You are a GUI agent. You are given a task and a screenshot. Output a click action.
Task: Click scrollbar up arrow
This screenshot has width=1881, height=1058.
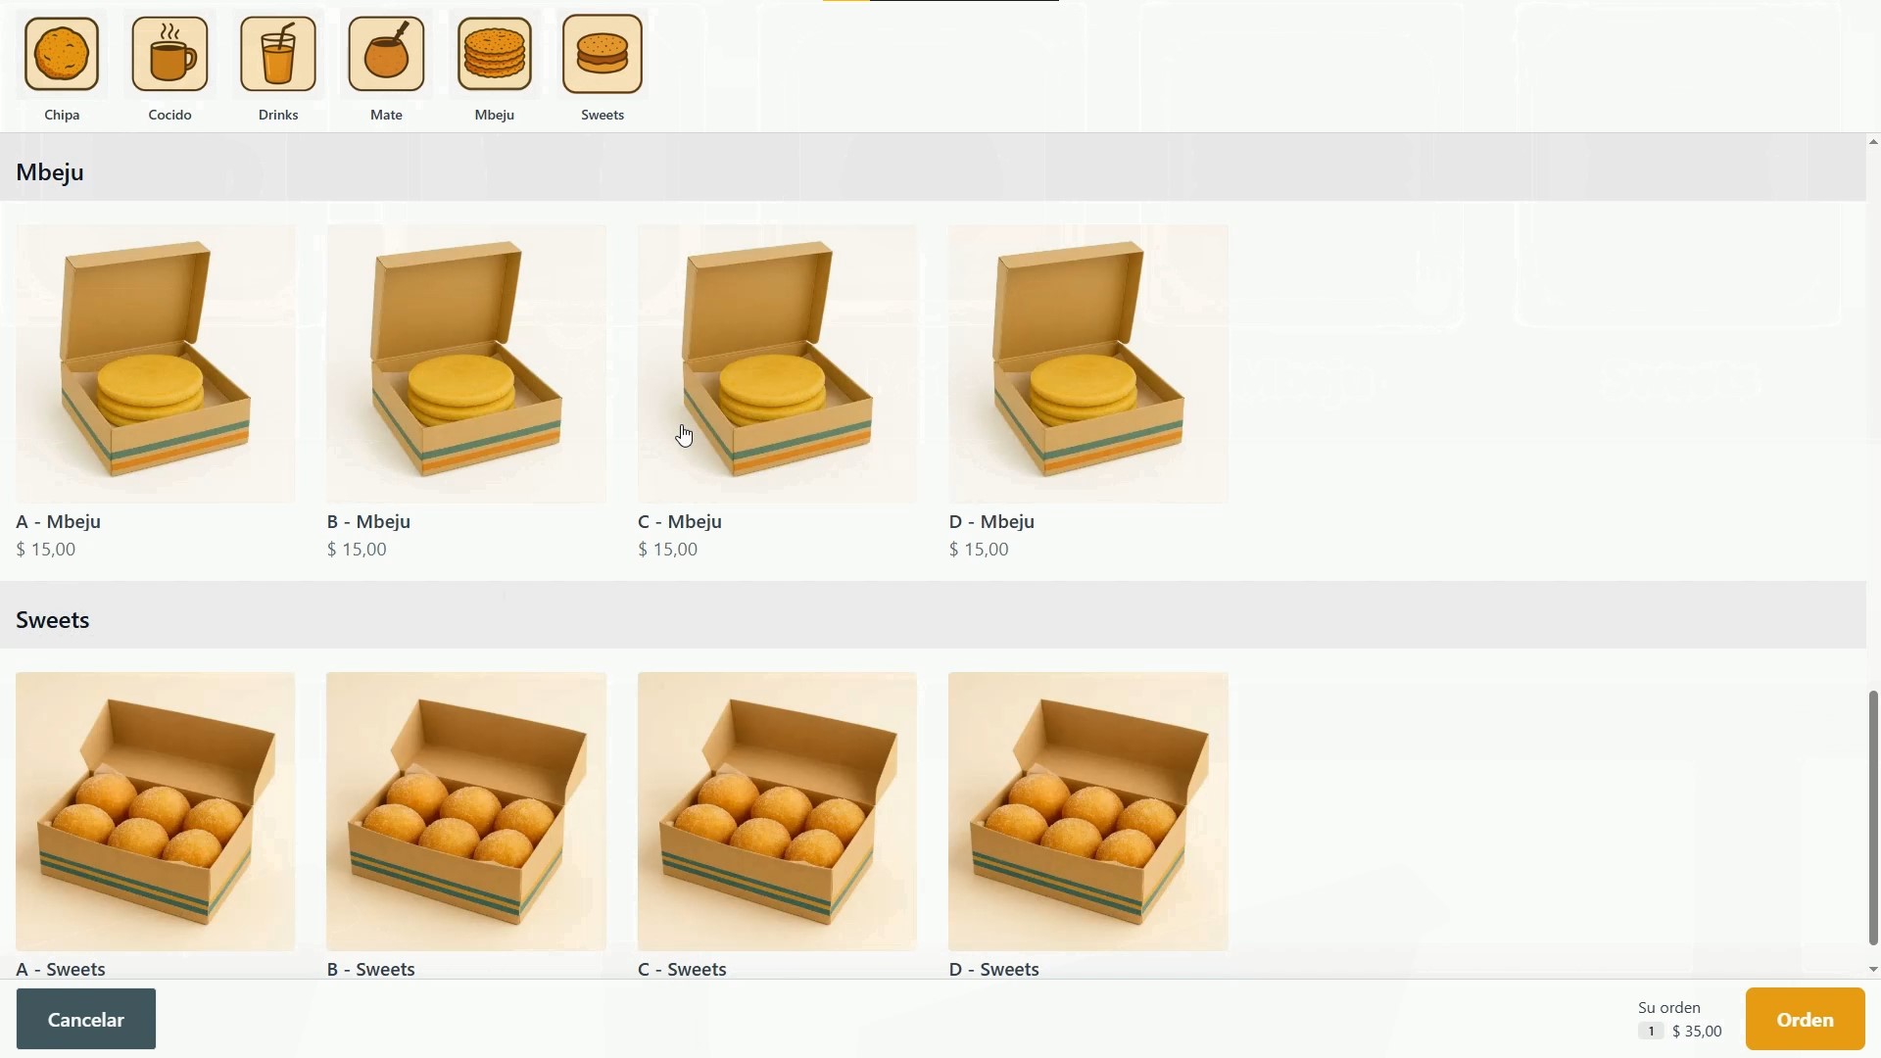click(x=1873, y=143)
